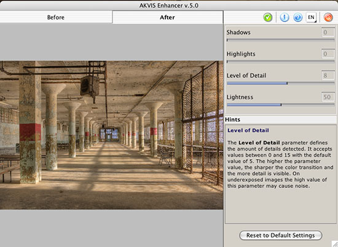
Task: Select the Highlights value field
Action: (x=328, y=54)
